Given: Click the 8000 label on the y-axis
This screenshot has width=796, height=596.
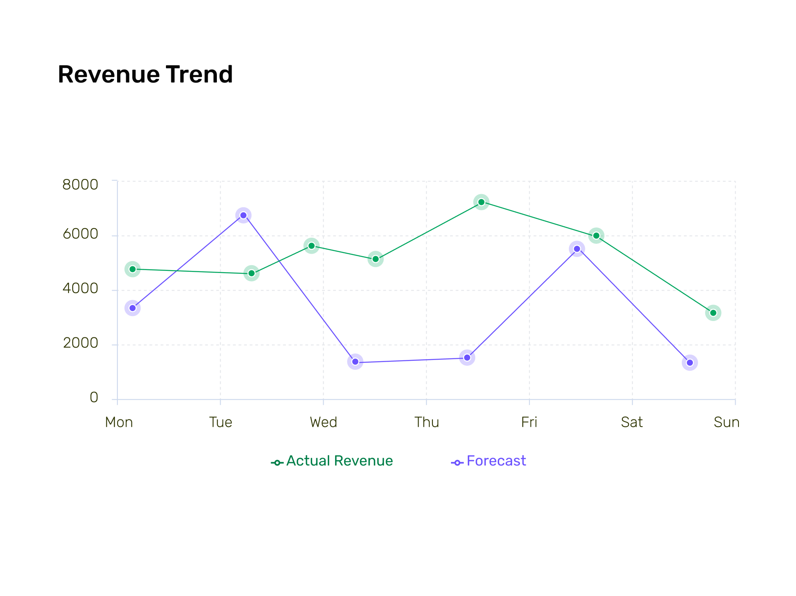Looking at the screenshot, I should pos(81,185).
